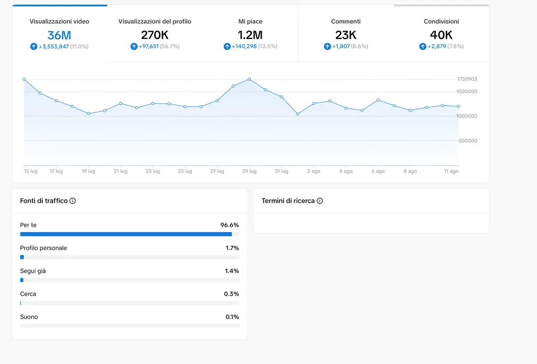537x364 pixels.
Task: Click the 36M video views value
Action: (59, 35)
